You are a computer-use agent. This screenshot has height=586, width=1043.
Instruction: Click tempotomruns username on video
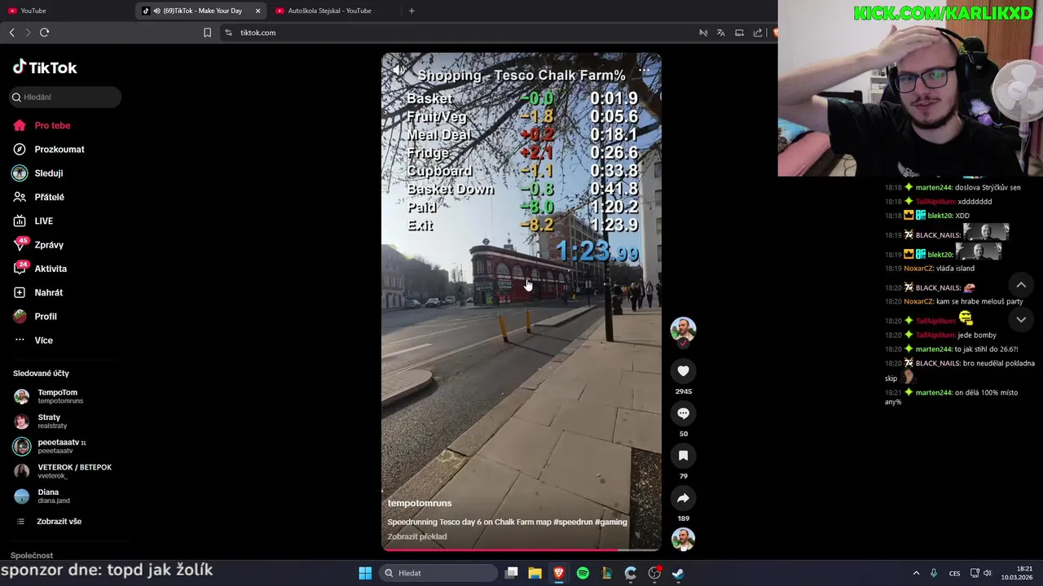coord(419,503)
